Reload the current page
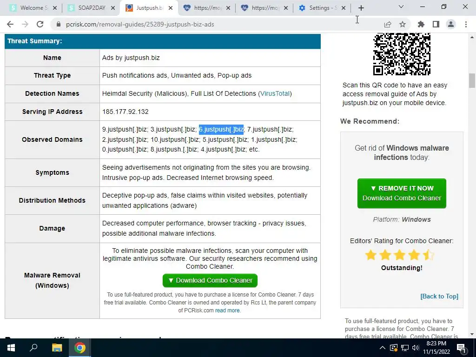 click(40, 24)
